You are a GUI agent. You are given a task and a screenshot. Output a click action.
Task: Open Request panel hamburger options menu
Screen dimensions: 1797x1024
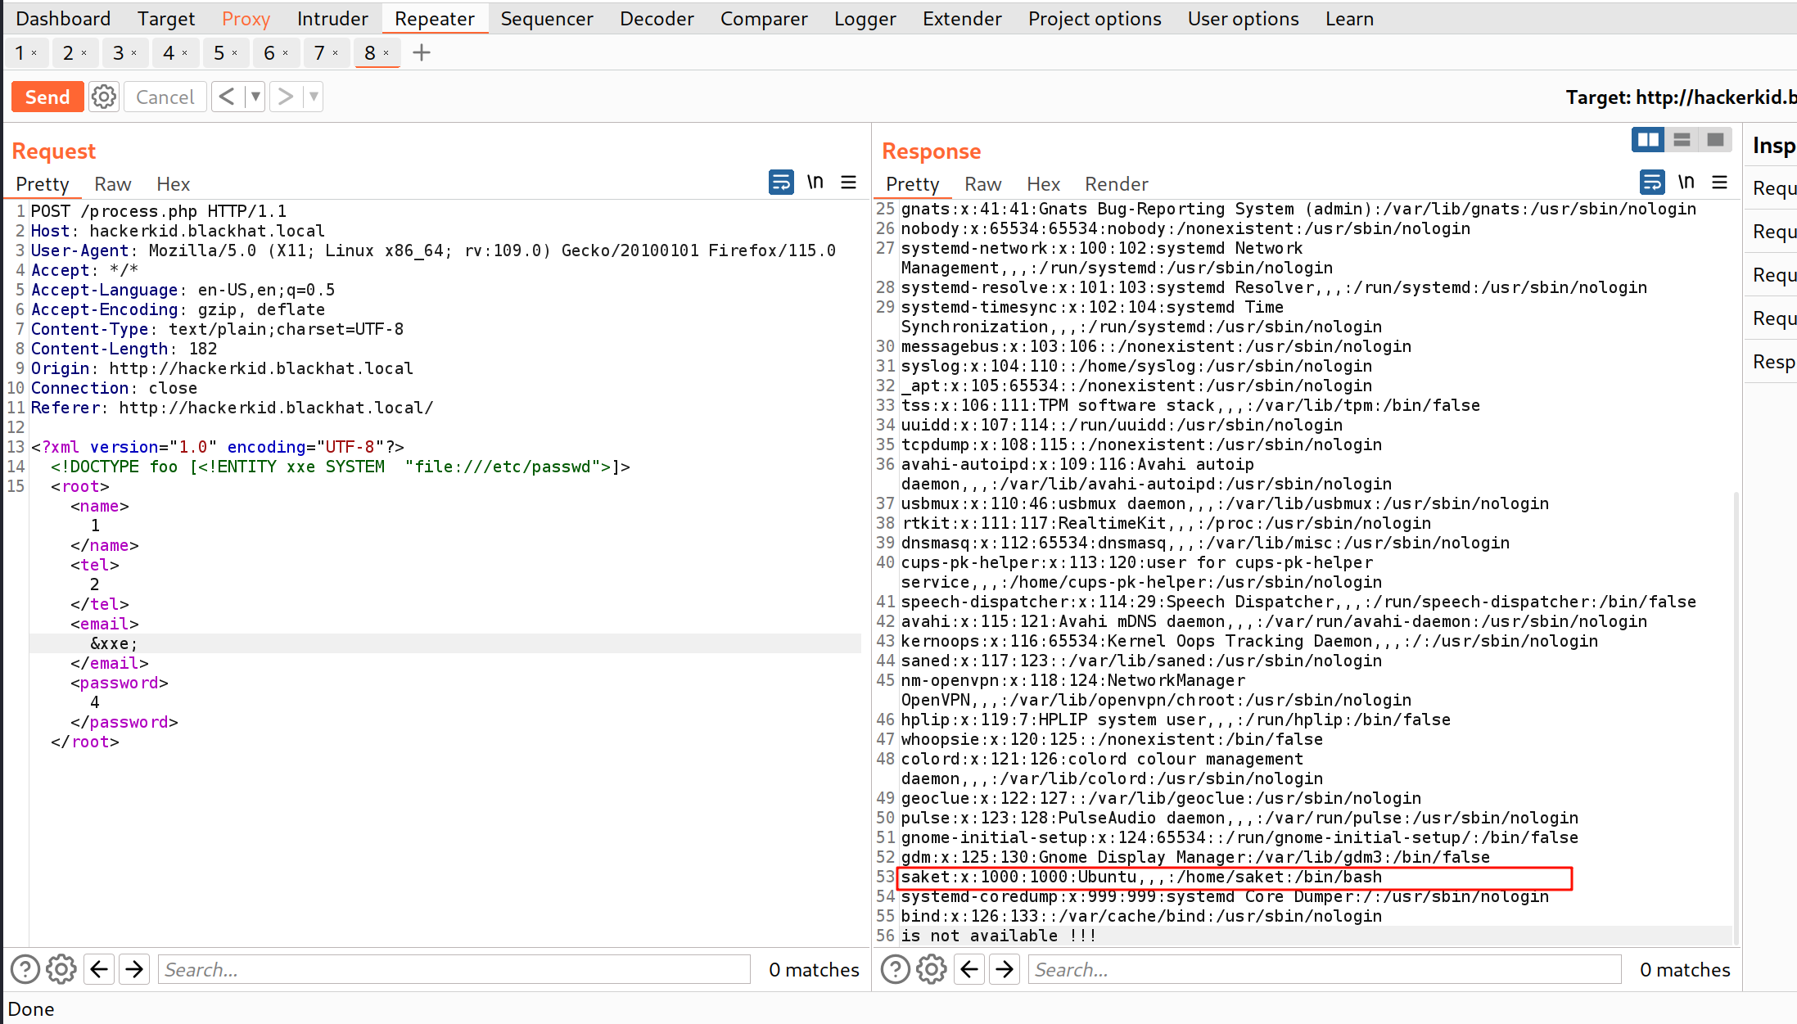(x=848, y=182)
